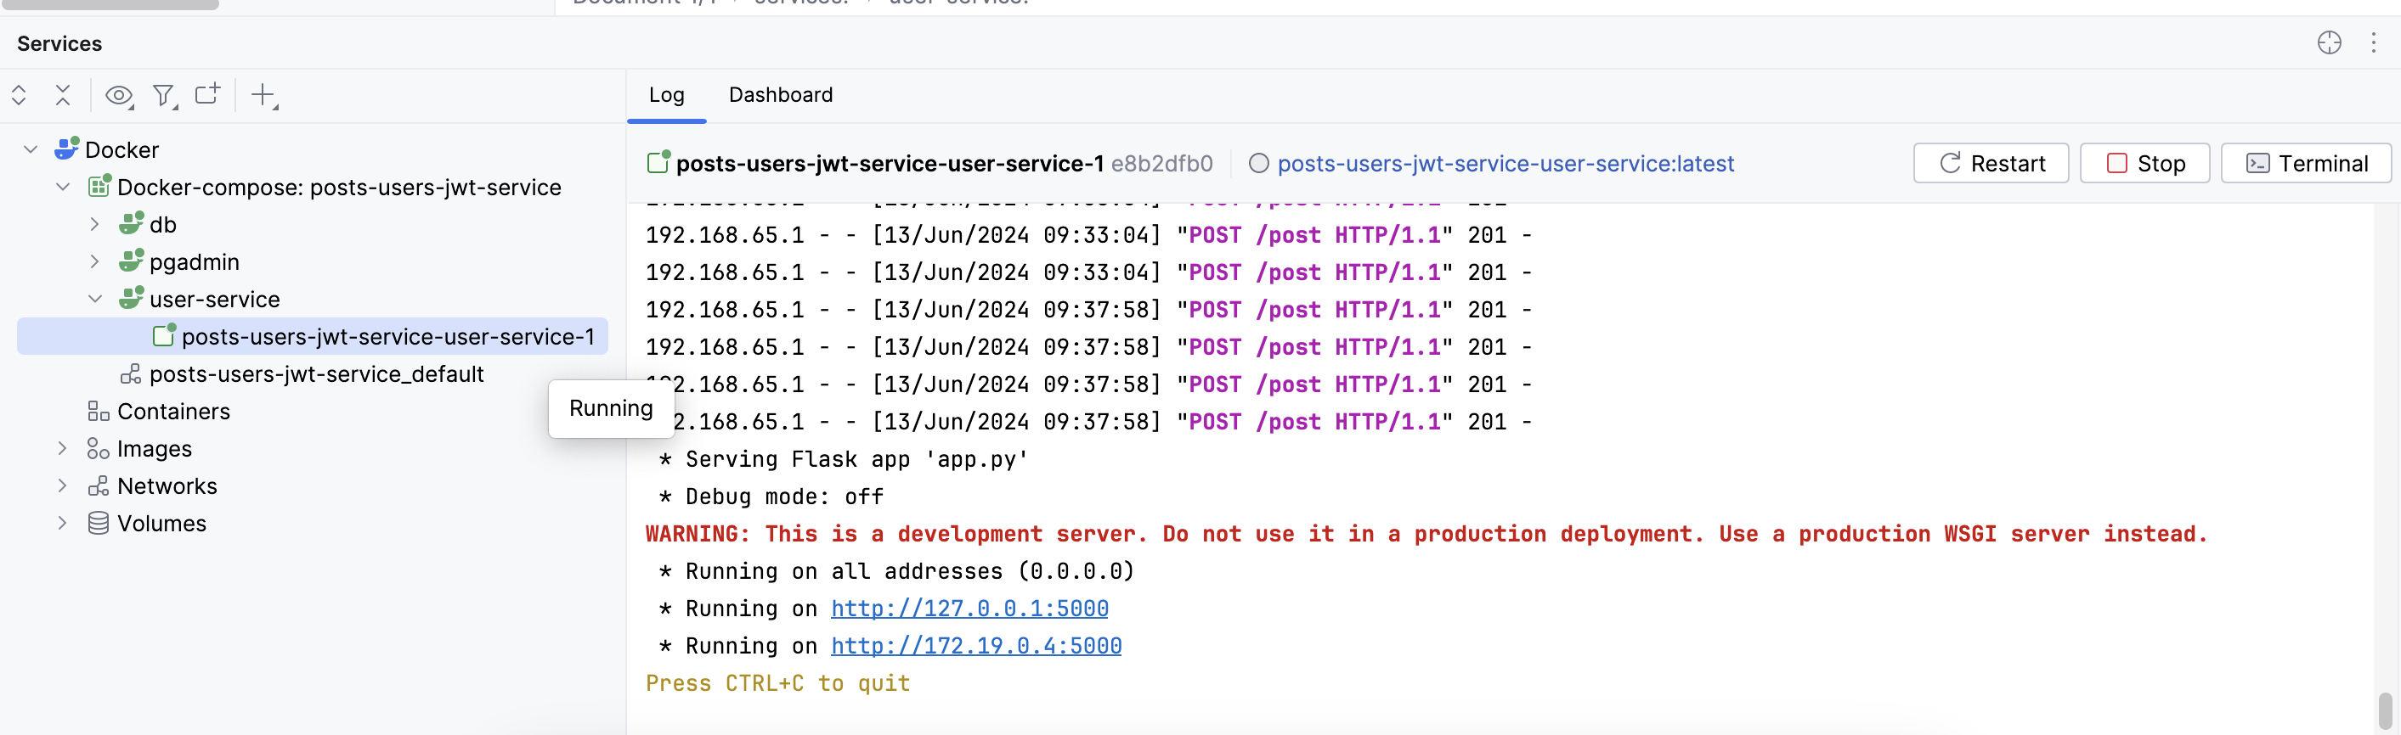Image resolution: width=2401 pixels, height=735 pixels.
Task: Click the WARNING development server log line
Action: 1426,534
